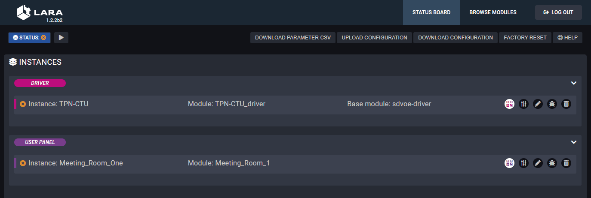Viewport: 591px width, 198px height.
Task: Click the blue STATUS indicator button
Action: click(29, 38)
